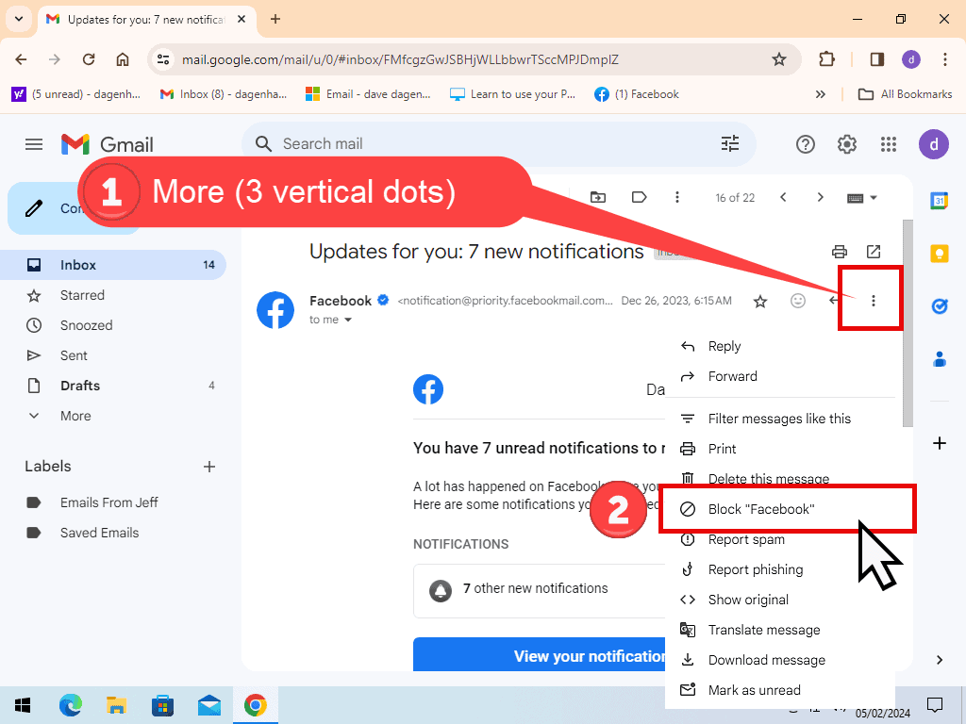Click the email pane vertical scrollbar
The height and width of the screenshot is (724, 966).
coord(908,321)
